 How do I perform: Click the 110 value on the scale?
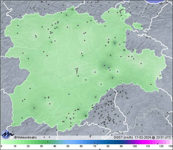point(148,146)
